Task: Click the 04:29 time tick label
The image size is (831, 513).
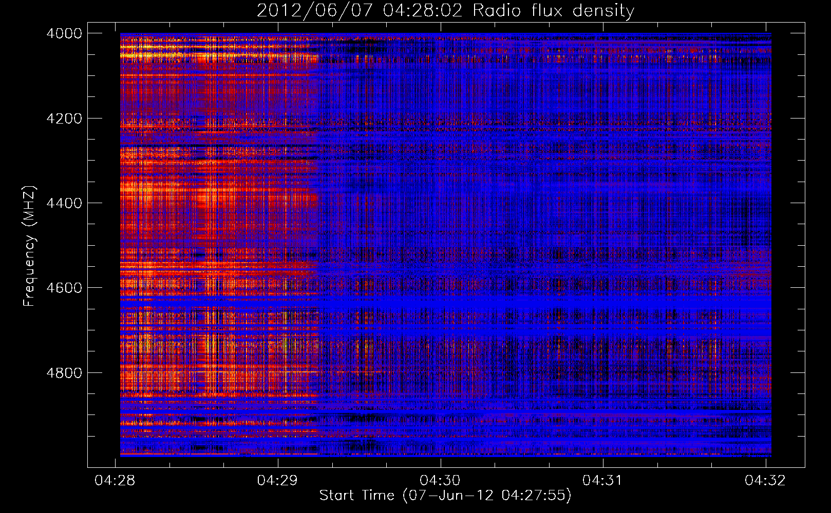Action: point(278,480)
